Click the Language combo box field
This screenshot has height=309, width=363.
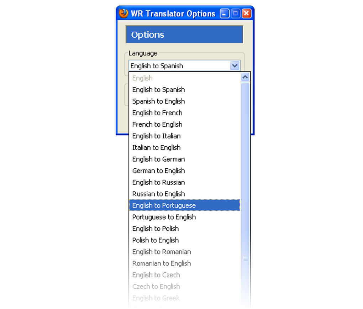(179, 66)
